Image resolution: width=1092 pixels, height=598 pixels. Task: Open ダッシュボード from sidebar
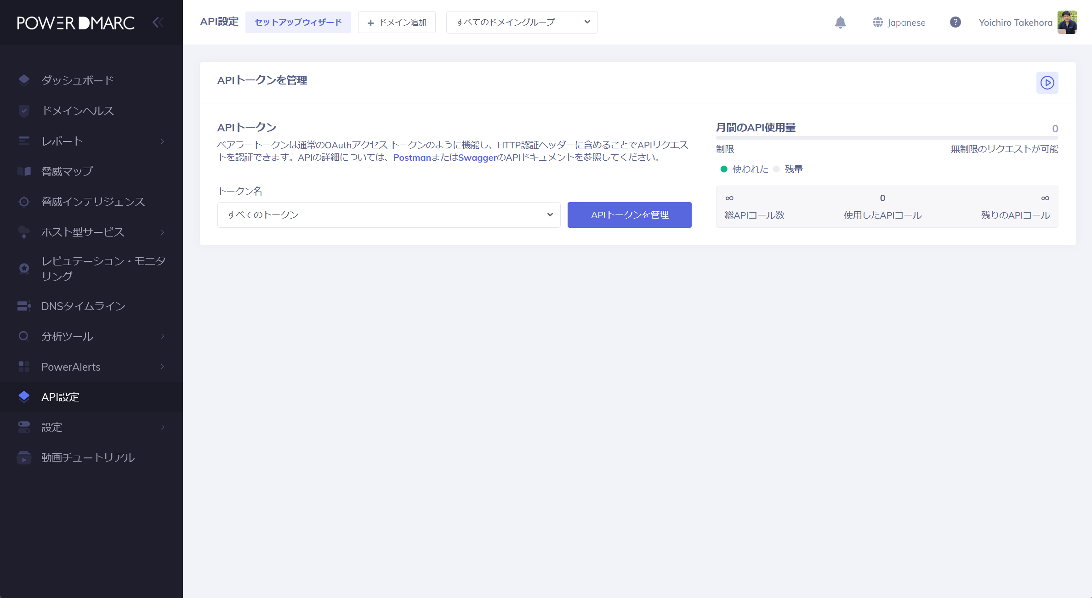click(x=77, y=80)
